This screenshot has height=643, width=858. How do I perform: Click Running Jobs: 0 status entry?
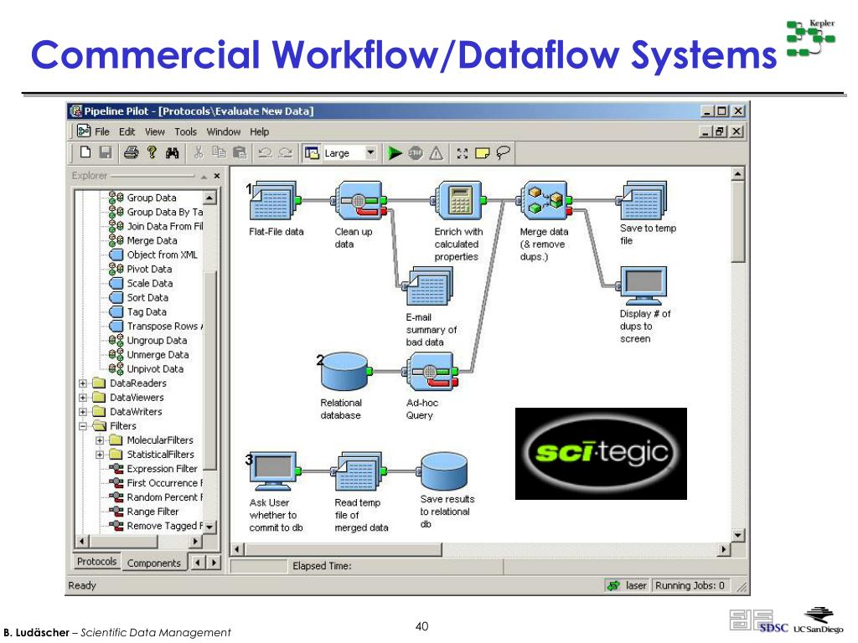click(690, 585)
